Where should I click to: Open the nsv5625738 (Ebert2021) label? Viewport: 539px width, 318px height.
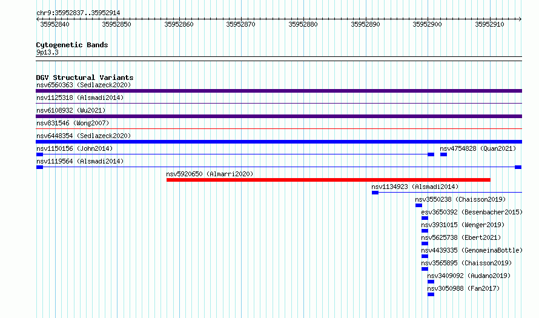tap(461, 237)
